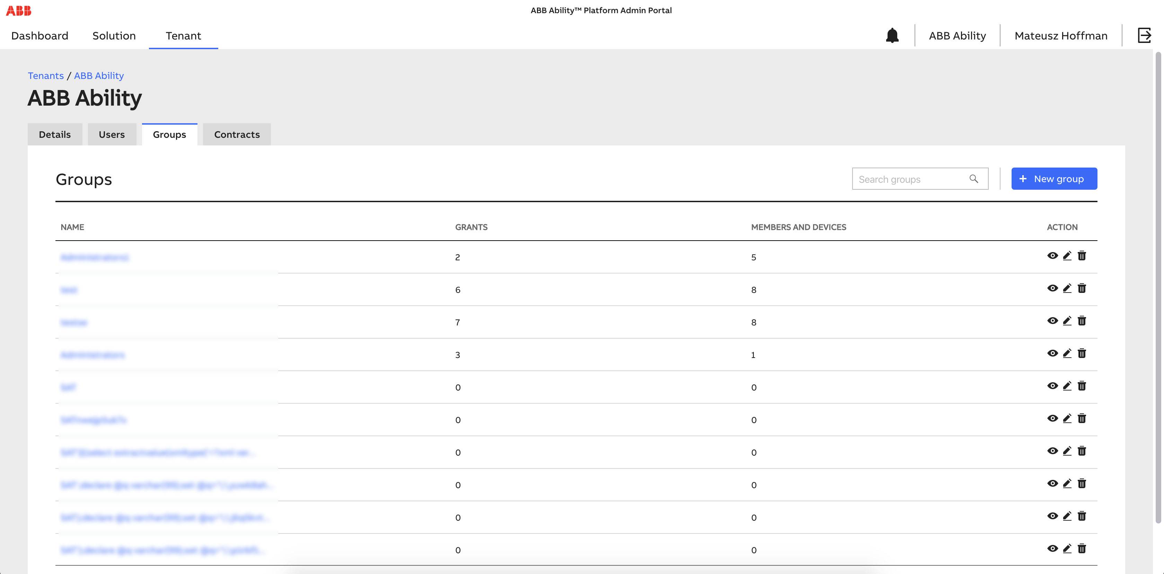Click the page vertical scrollbar
Viewport: 1164px width, 574px height.
pyautogui.click(x=1158, y=287)
